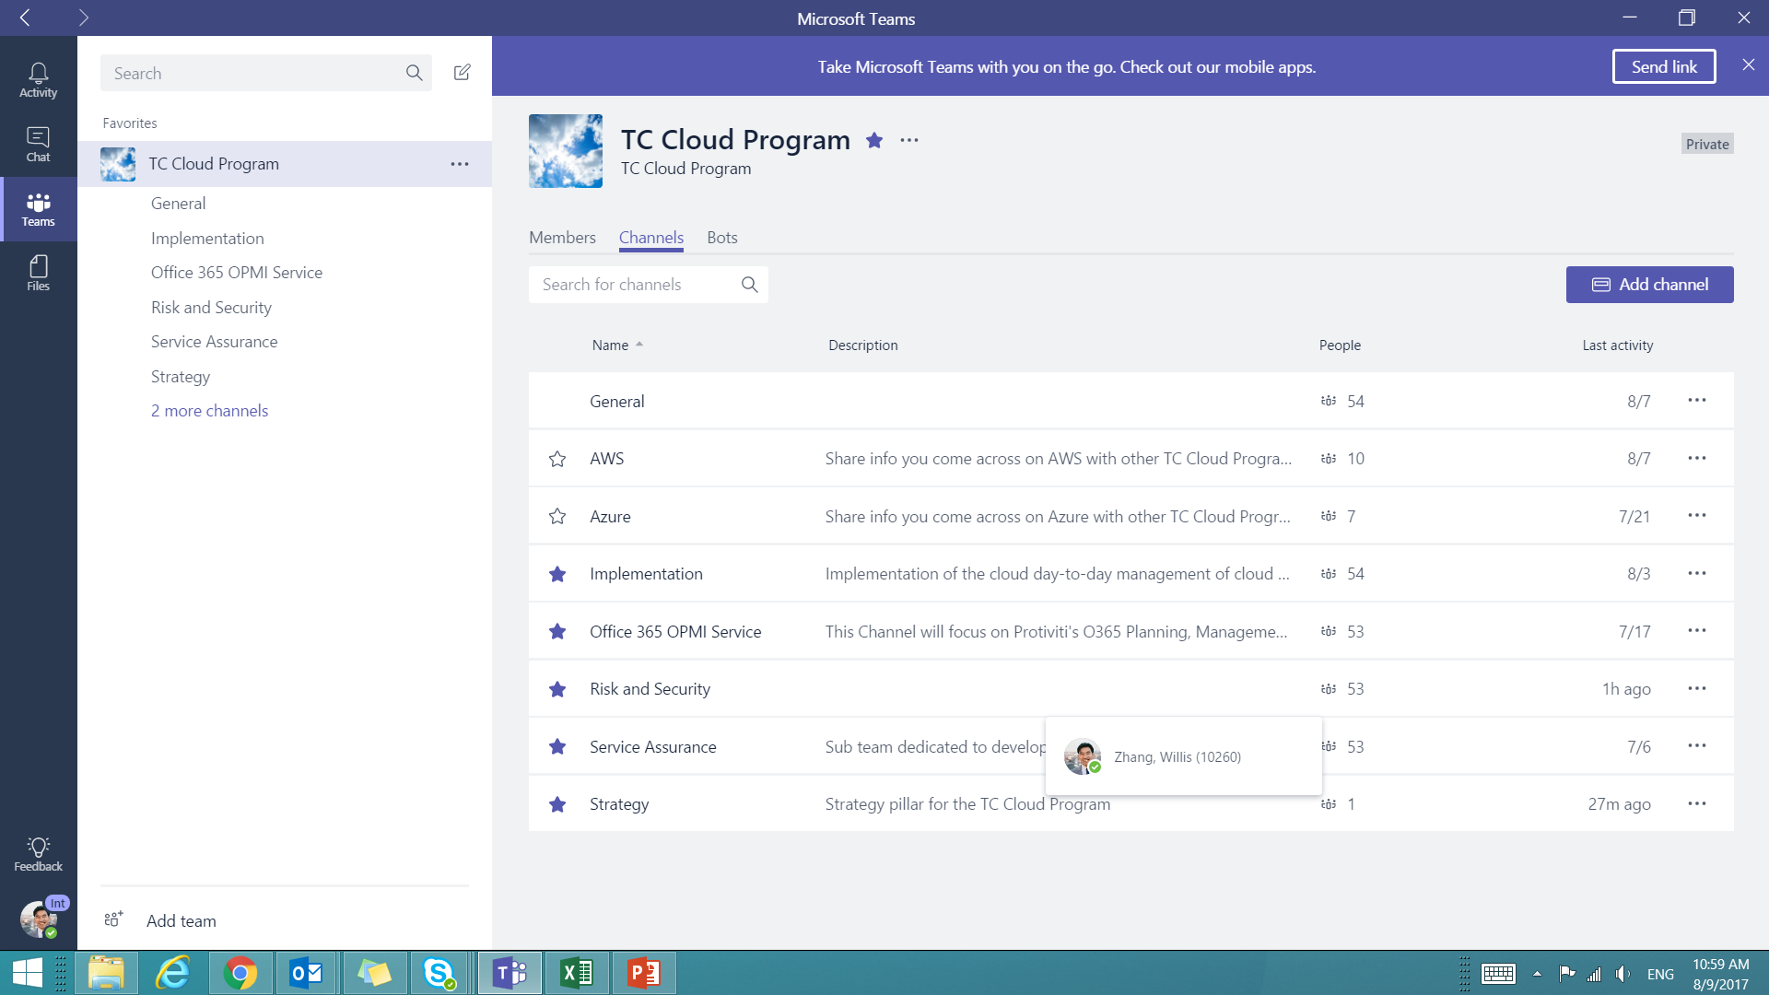Click the Send link button
1769x995 pixels.
pyautogui.click(x=1664, y=66)
